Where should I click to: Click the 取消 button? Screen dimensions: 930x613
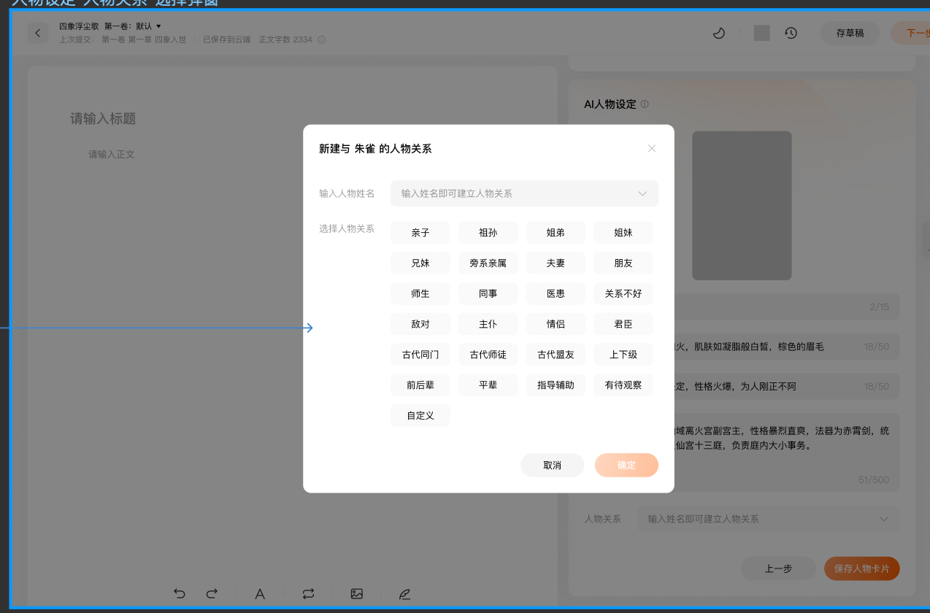click(x=552, y=465)
